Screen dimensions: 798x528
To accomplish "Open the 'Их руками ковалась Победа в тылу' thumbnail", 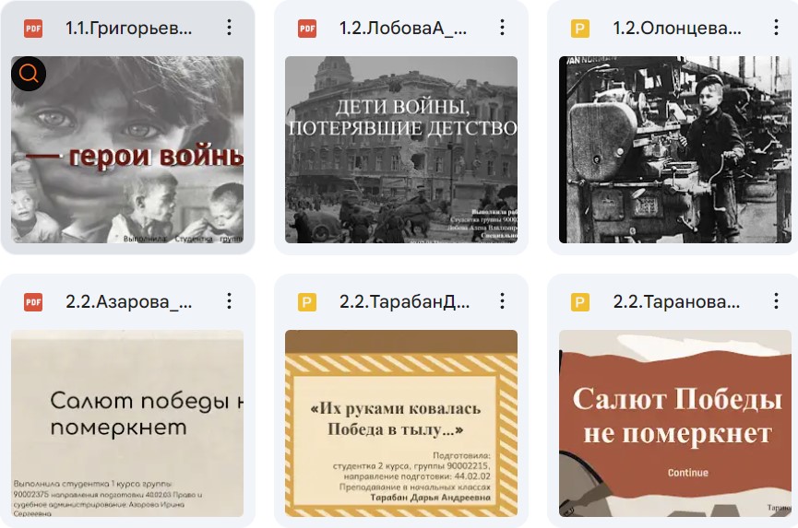I will click(x=401, y=423).
